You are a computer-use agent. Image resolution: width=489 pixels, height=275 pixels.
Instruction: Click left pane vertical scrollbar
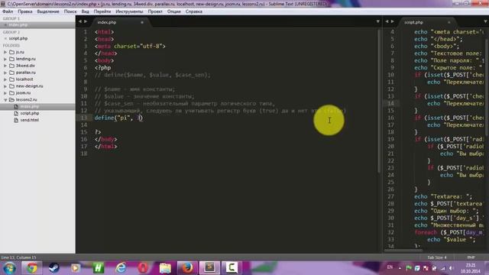(379, 101)
